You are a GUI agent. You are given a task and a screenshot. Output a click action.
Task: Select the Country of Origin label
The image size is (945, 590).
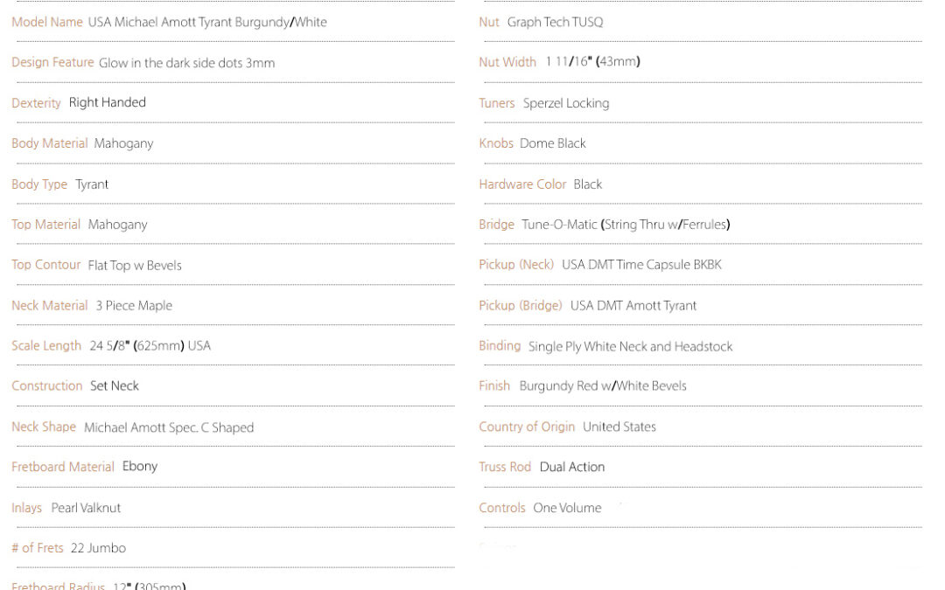pyautogui.click(x=527, y=427)
